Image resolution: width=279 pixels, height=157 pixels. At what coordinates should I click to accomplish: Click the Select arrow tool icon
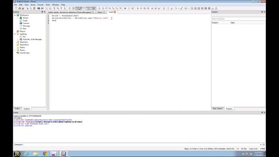[138, 8]
